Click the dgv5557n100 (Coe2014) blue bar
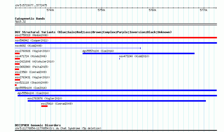The width and height of the screenshot is (224, 132). coord(138,53)
